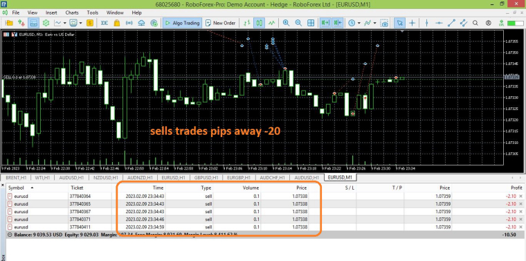Switch chart to bar chart mode
The height and width of the screenshot is (261, 526).
(x=247, y=23)
